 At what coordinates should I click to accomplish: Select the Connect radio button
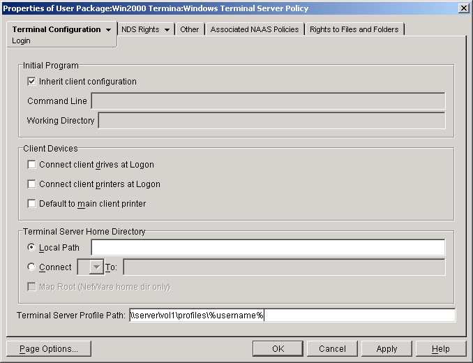point(31,267)
